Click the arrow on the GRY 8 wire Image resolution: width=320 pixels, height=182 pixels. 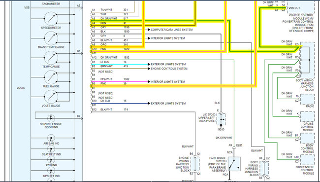[149, 38]
